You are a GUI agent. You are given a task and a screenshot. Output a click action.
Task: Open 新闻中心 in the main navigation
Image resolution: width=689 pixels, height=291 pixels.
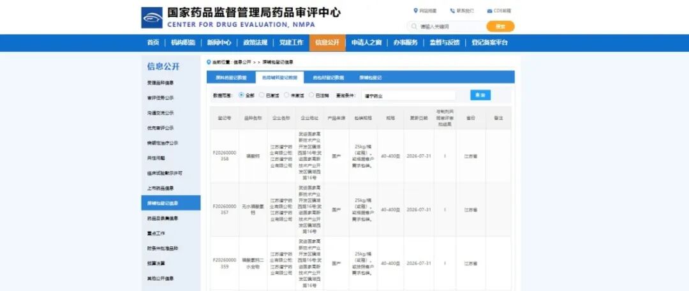(219, 43)
